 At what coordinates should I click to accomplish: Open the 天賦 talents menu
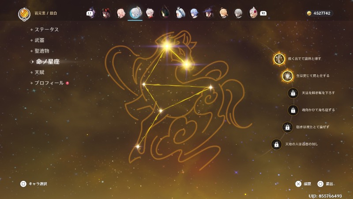click(39, 73)
